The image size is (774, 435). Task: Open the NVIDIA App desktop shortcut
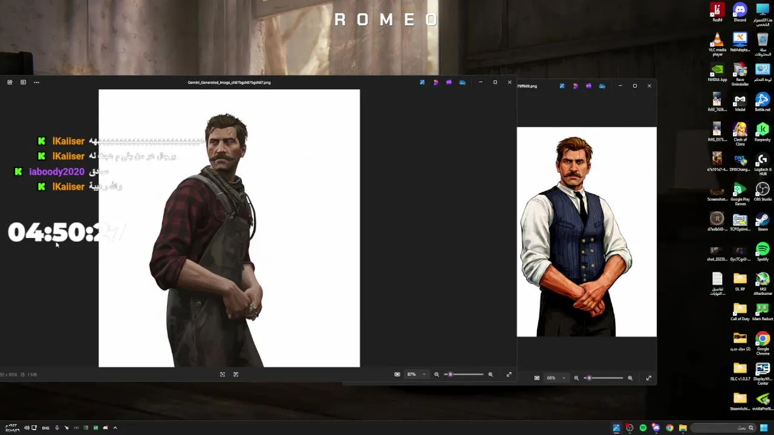tap(717, 71)
